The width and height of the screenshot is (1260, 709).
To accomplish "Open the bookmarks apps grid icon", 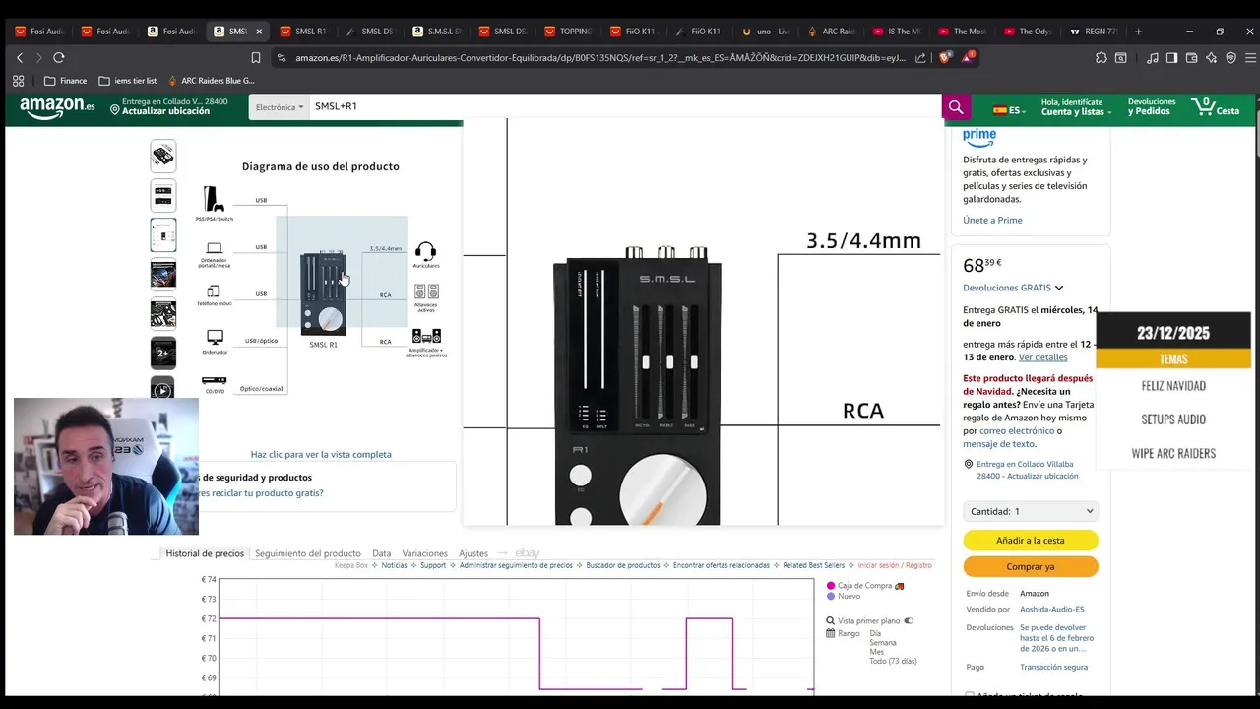I will [x=18, y=81].
